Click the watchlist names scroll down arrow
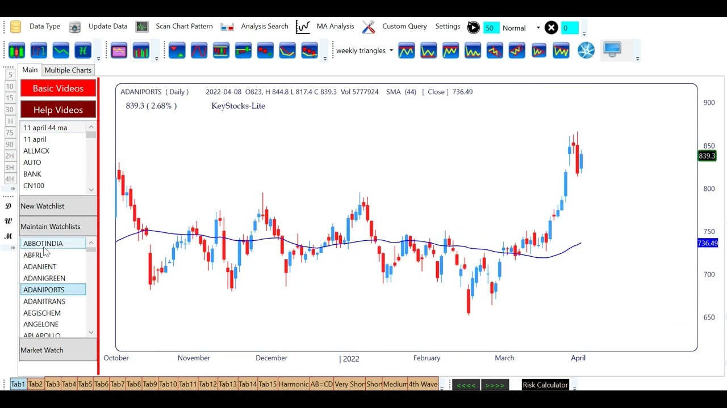Viewport: 727px width, 408px height. click(91, 189)
